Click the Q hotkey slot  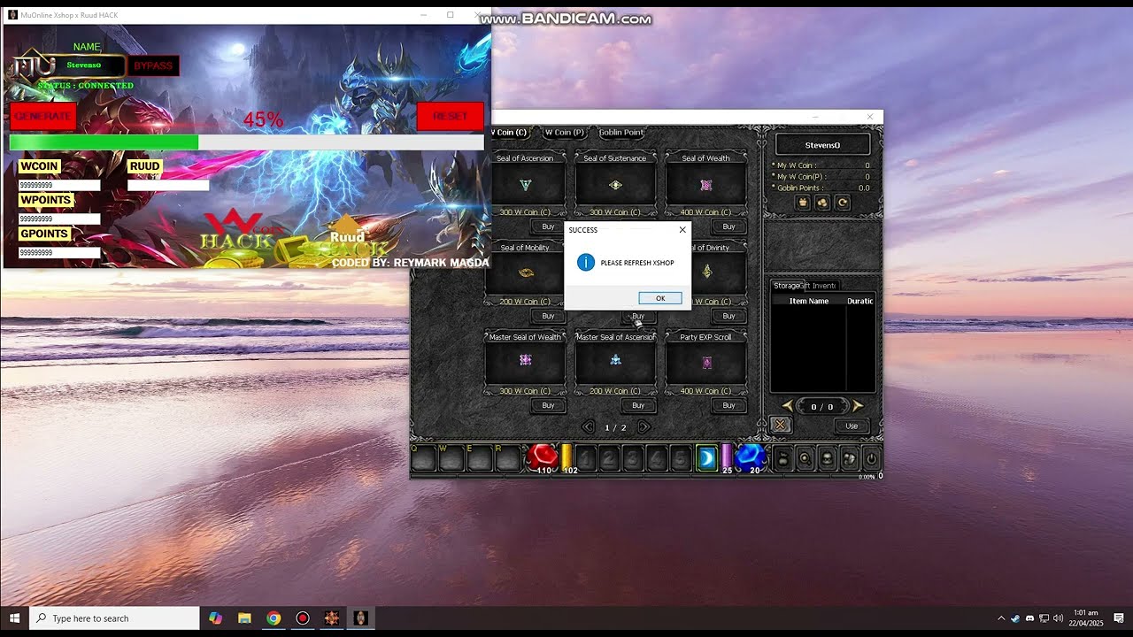423,458
